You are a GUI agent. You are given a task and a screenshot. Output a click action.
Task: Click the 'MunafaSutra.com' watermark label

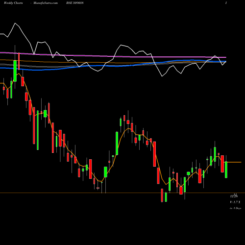tap(46, 3)
